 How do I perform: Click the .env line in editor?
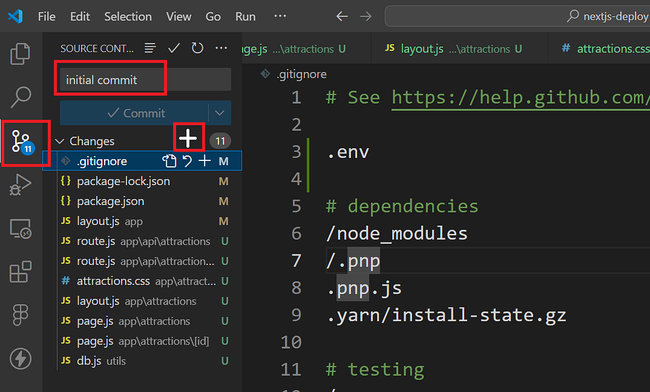pyautogui.click(x=347, y=152)
